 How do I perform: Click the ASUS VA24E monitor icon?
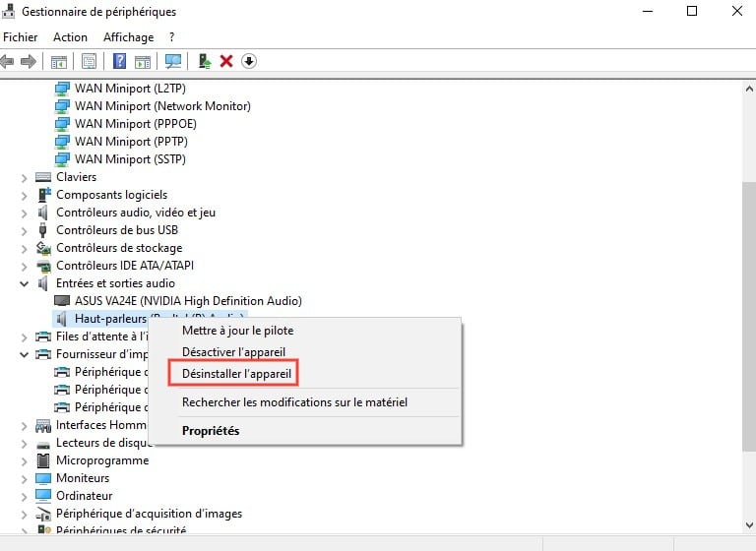(x=62, y=301)
